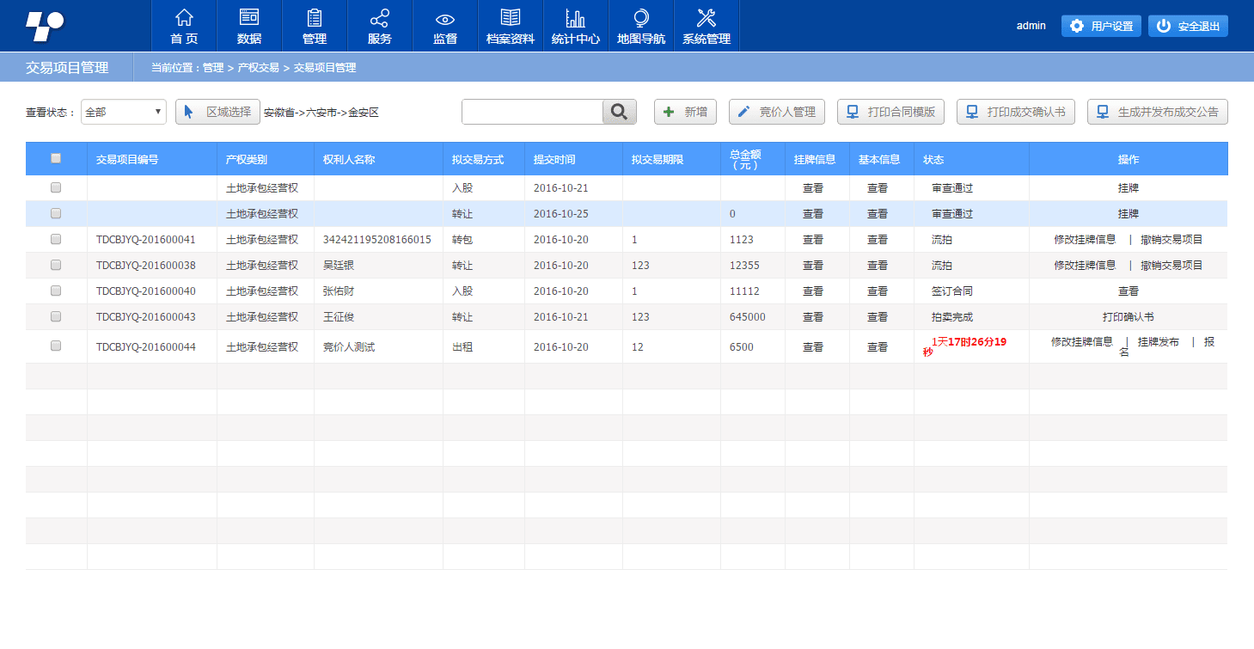
Task: Click 挂牌发布 for TDCBJYQ-201600044
Action: tap(1158, 341)
